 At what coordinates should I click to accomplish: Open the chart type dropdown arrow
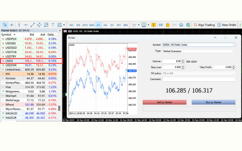click(139, 25)
